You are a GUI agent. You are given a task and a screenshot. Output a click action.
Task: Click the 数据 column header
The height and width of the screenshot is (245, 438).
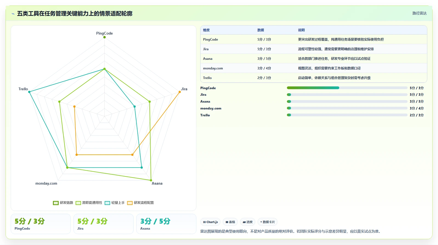[261, 30]
